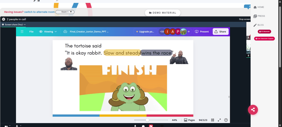
Task: Expand the Viewing mode dropdown
Action: (x=48, y=31)
